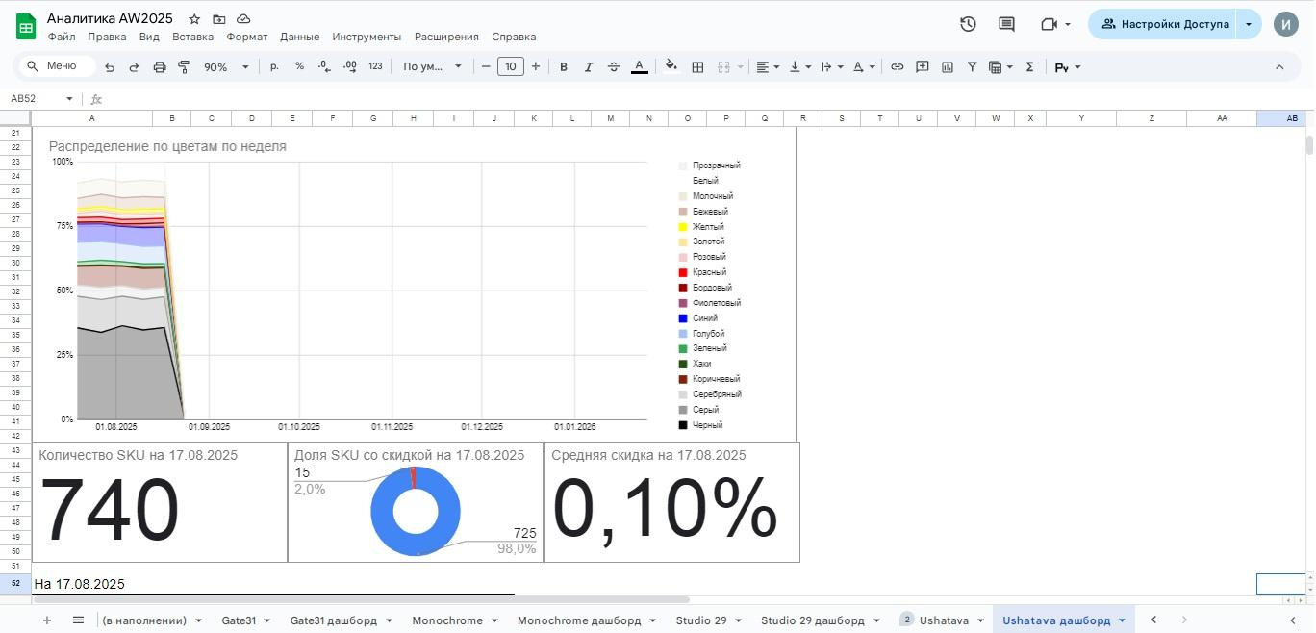
Task: Move document to folder icon
Action: point(219,19)
